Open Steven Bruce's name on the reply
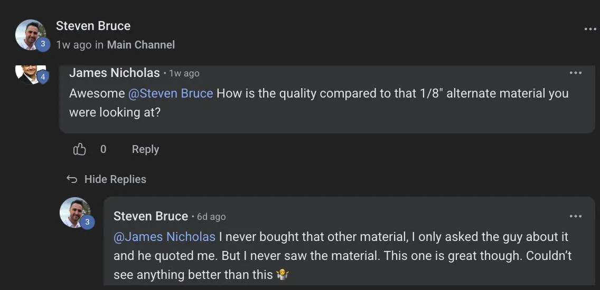This screenshot has height=290, width=600. click(151, 216)
